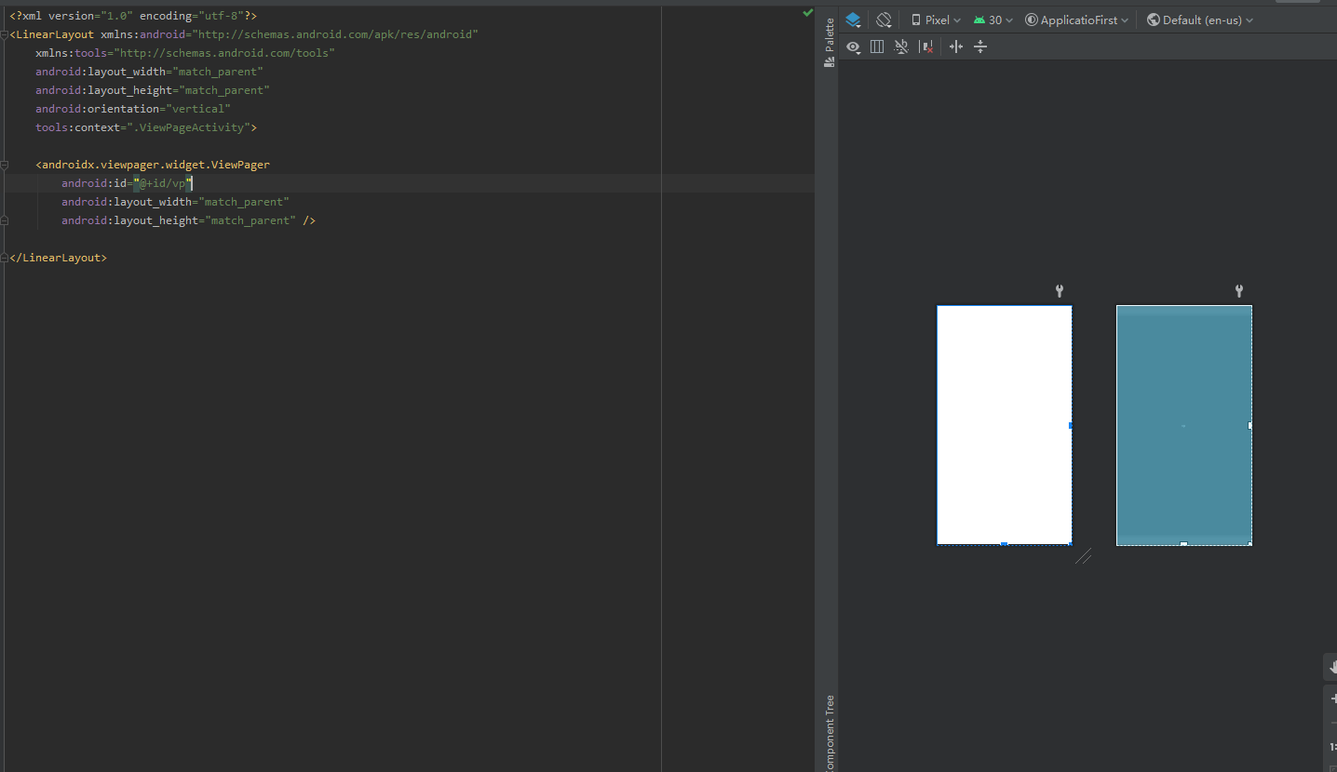Viewport: 1337px width, 772px height.
Task: Click the android:orientation="vertical" line
Action: [133, 109]
